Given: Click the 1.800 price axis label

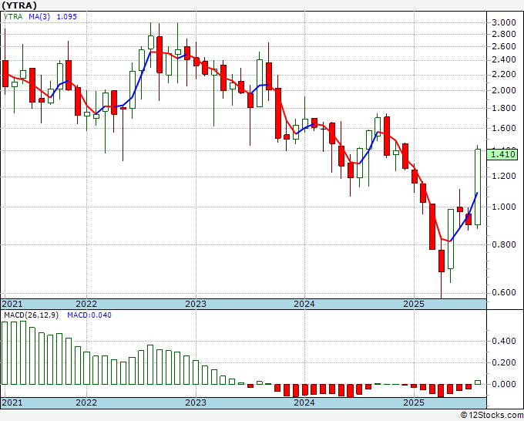Looking at the screenshot, I should tap(504, 108).
